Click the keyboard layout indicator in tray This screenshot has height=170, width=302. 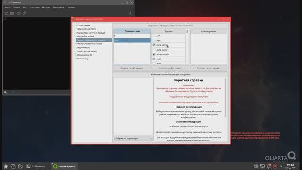[281, 166]
